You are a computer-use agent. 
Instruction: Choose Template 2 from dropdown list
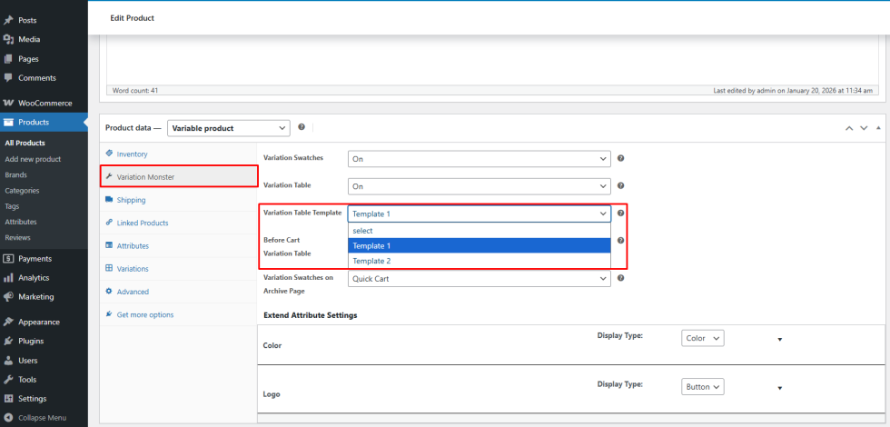click(x=371, y=261)
